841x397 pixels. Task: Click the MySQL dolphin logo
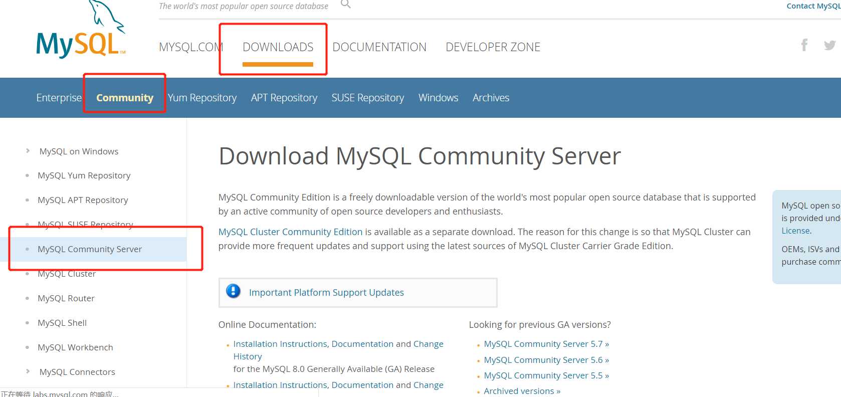81,29
